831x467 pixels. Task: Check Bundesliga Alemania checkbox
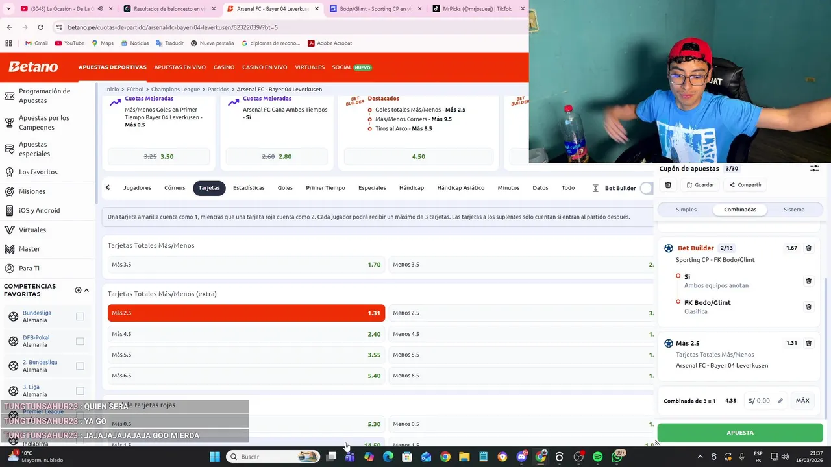point(80,317)
